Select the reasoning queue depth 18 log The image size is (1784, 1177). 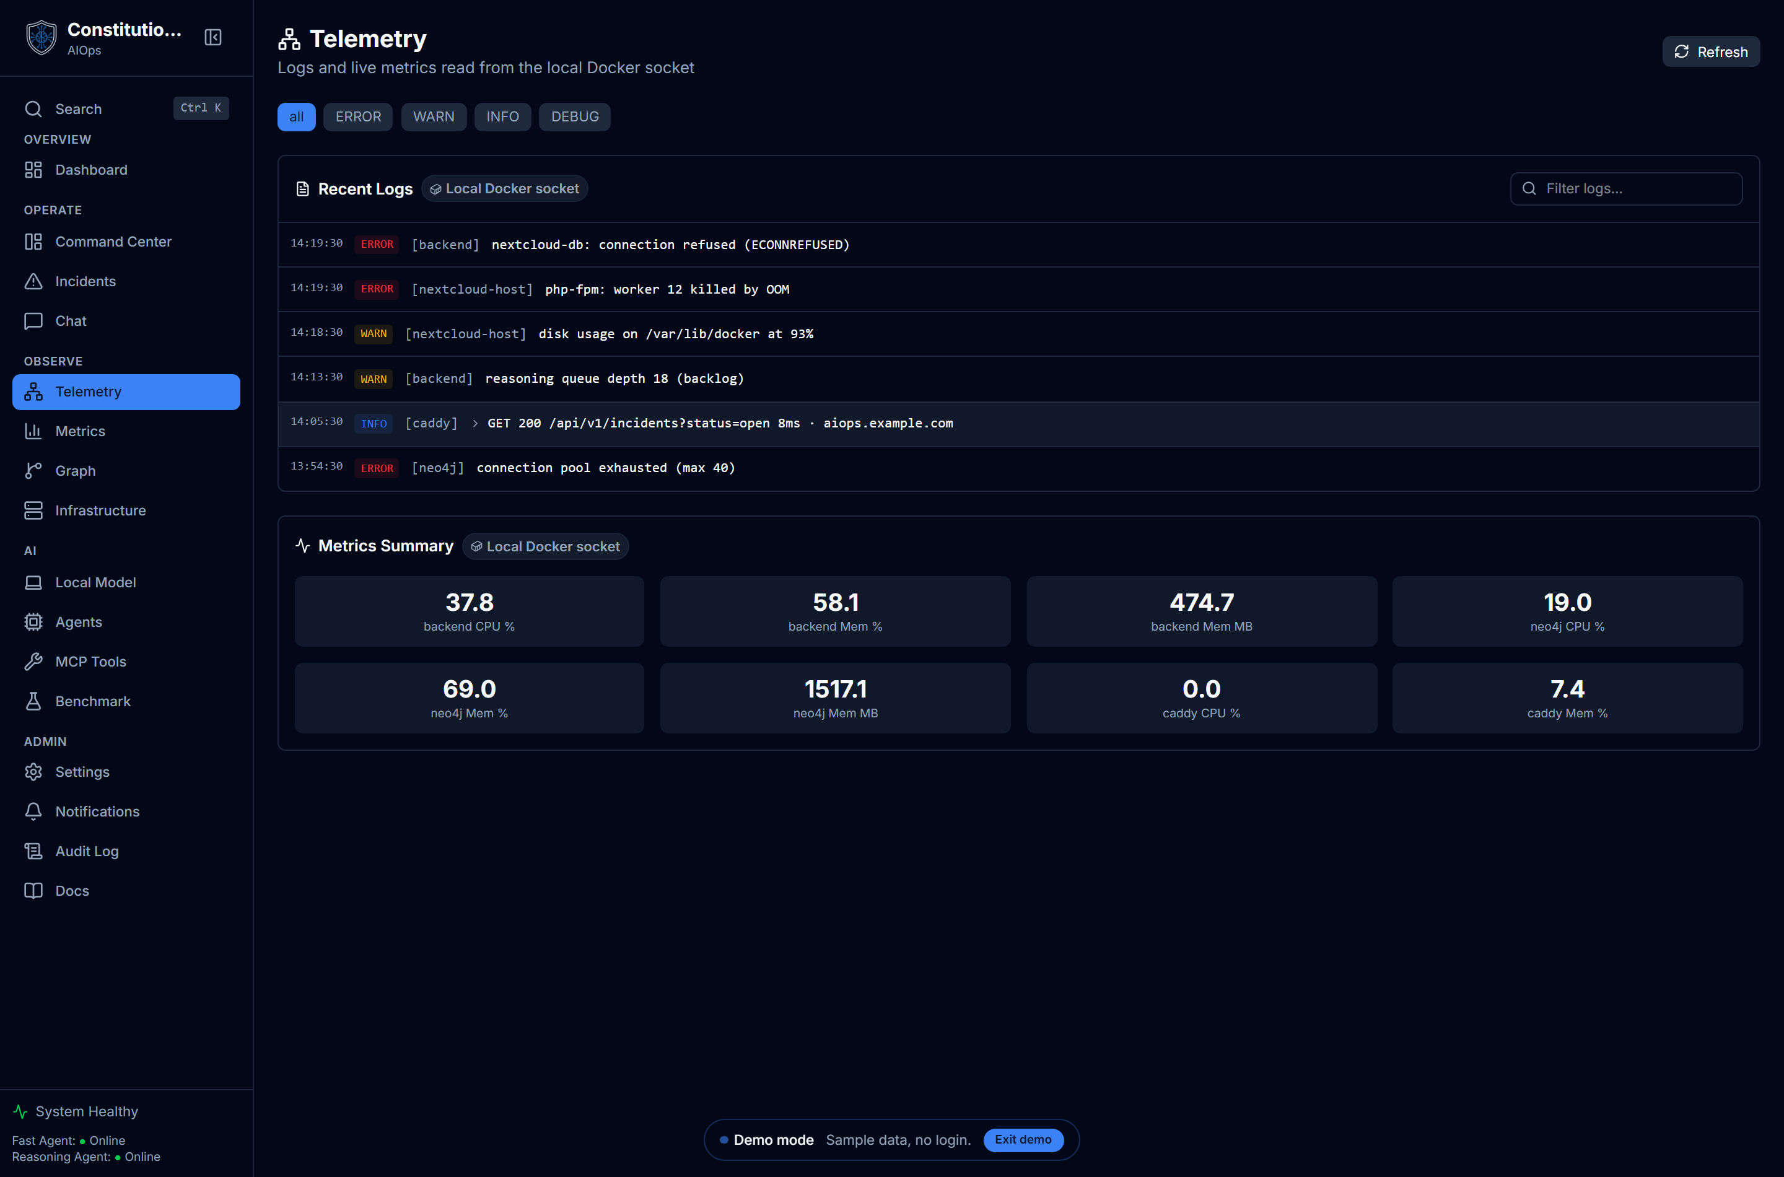click(1018, 379)
